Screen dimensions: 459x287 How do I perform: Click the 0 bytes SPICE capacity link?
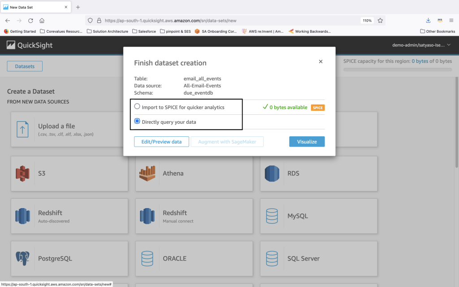[x=420, y=61]
